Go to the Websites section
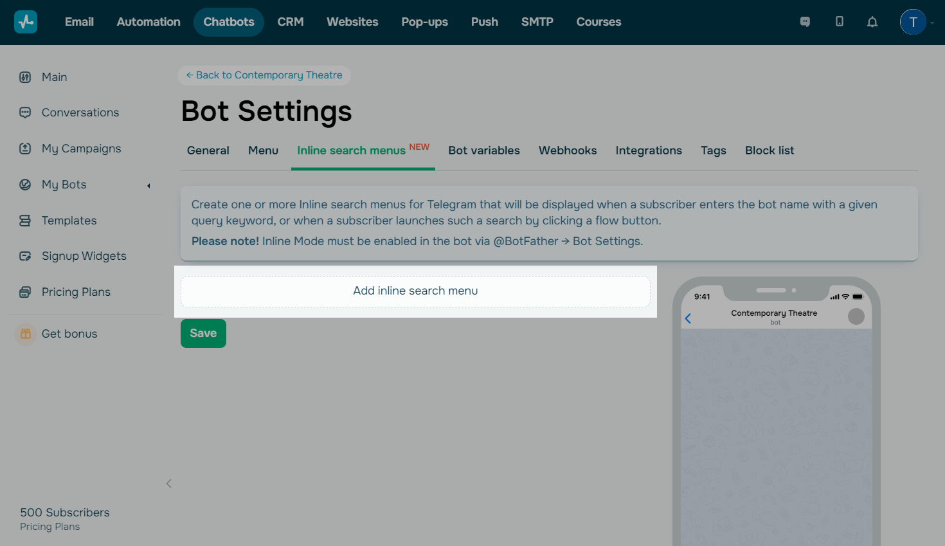 352,22
